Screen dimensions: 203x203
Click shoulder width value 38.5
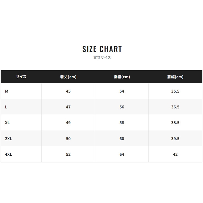tap(175, 123)
